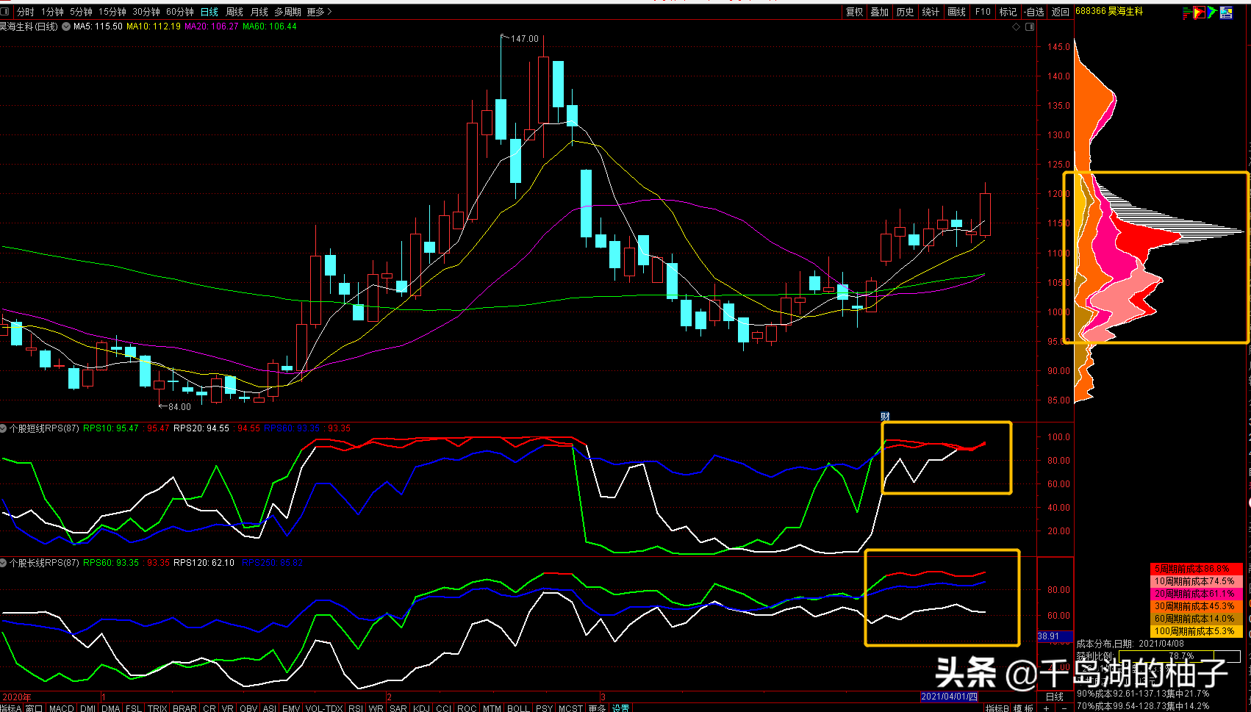Click the green arrow icon in top right
1251x712 pixels.
1212,12
